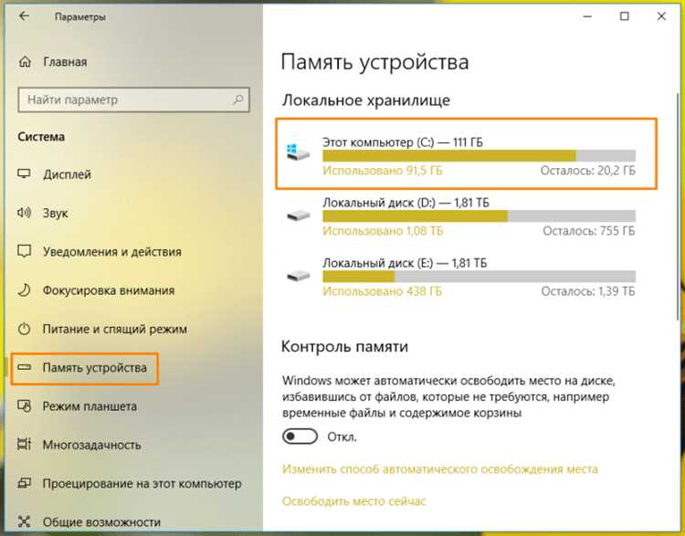The image size is (685, 536).
Task: Click the E: drive usage bar
Action: tap(479, 276)
